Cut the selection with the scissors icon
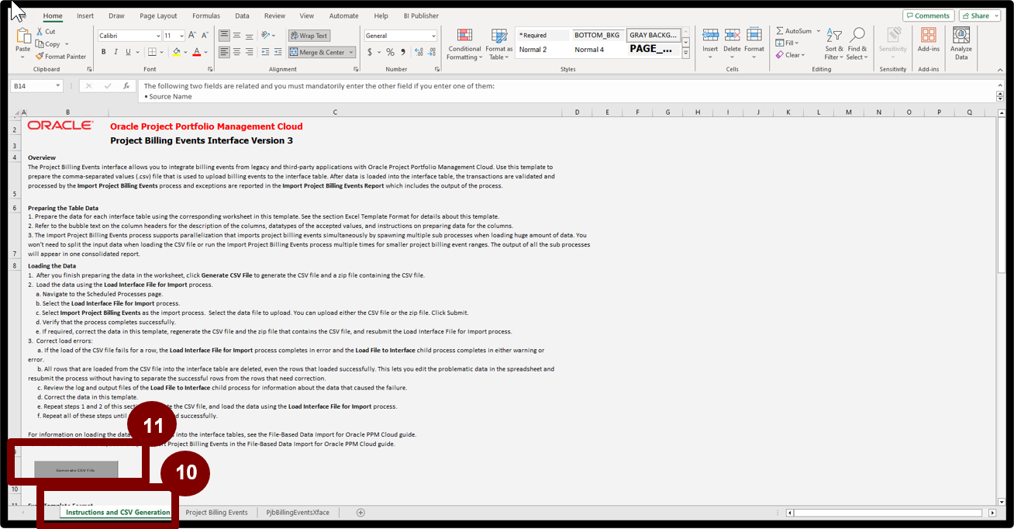This screenshot has height=529, width=1014. point(40,32)
